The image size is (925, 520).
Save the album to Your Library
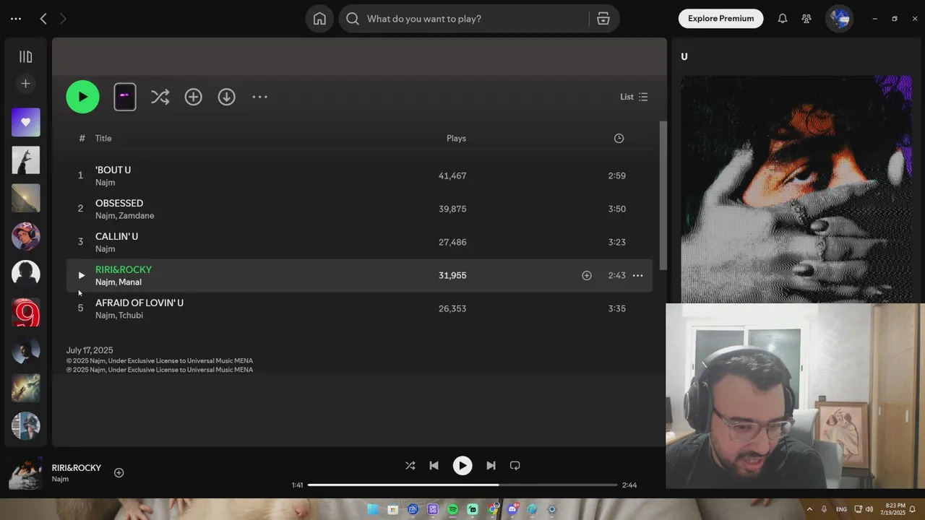(193, 97)
